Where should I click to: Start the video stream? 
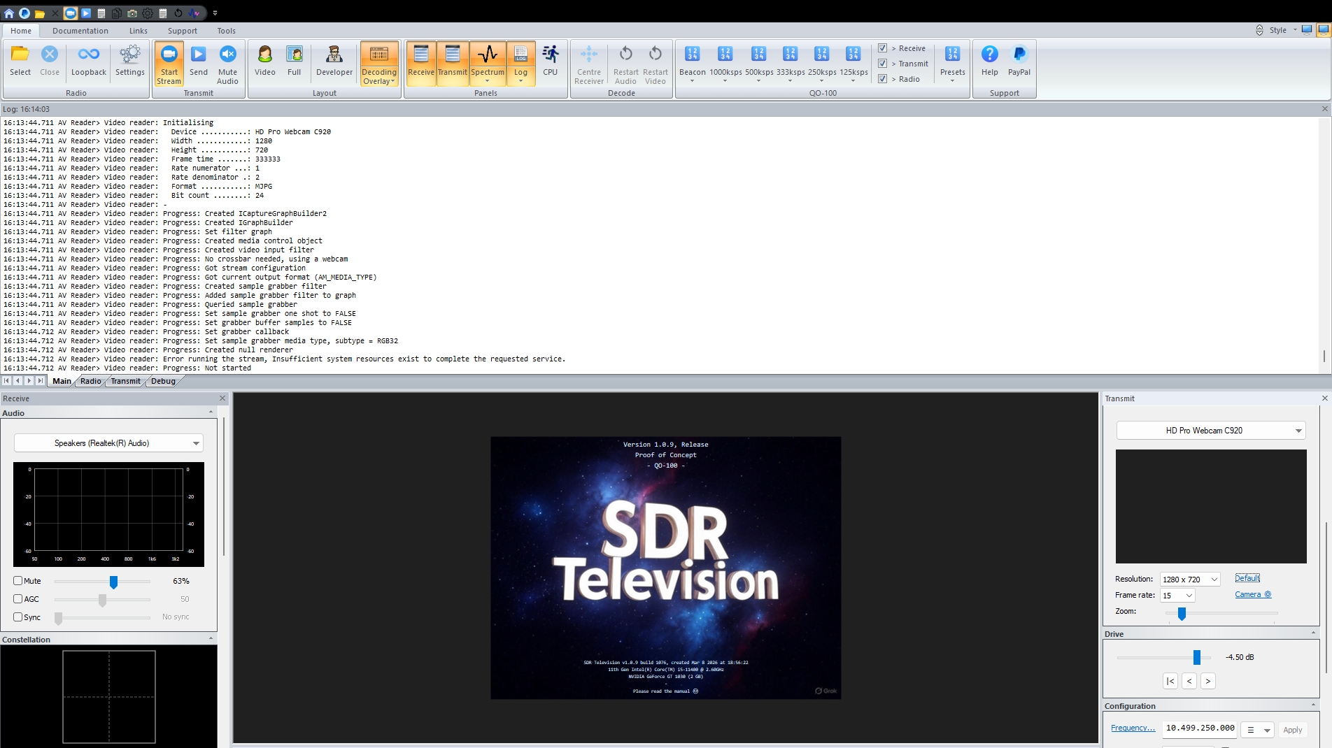pos(169,64)
